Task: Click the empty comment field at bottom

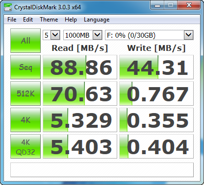Action: click(102, 170)
